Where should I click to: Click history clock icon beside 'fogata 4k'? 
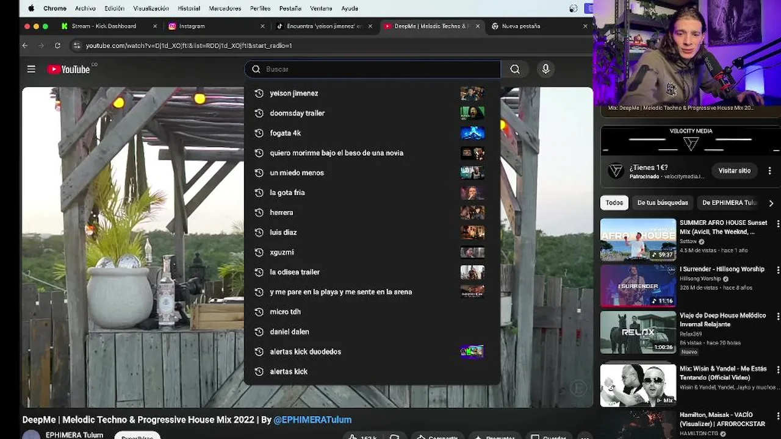(x=259, y=133)
